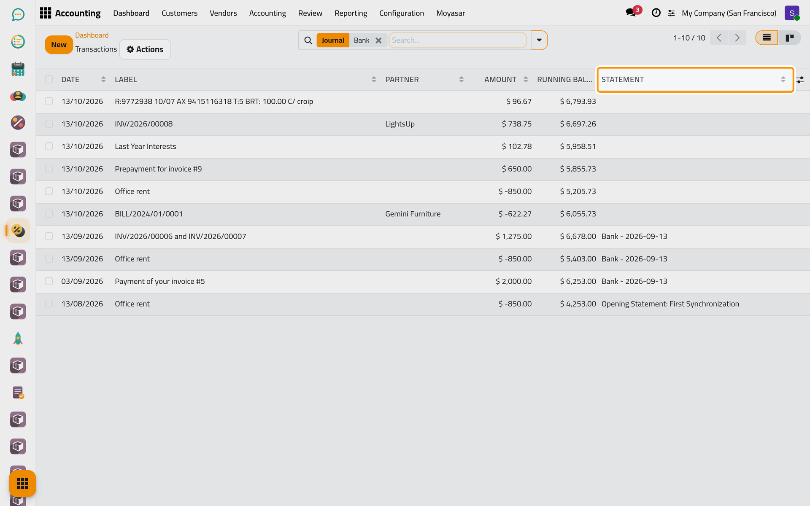Screen dimensions: 810x506
Task: Switch company via My Company (San Francisco)
Action: click(x=729, y=13)
